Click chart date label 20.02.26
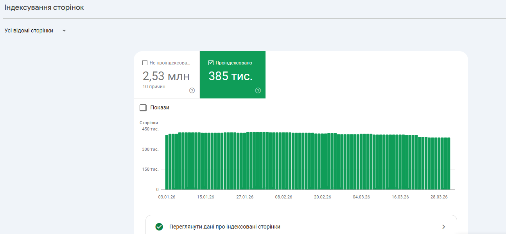This screenshot has height=234, width=506. tap(323, 197)
